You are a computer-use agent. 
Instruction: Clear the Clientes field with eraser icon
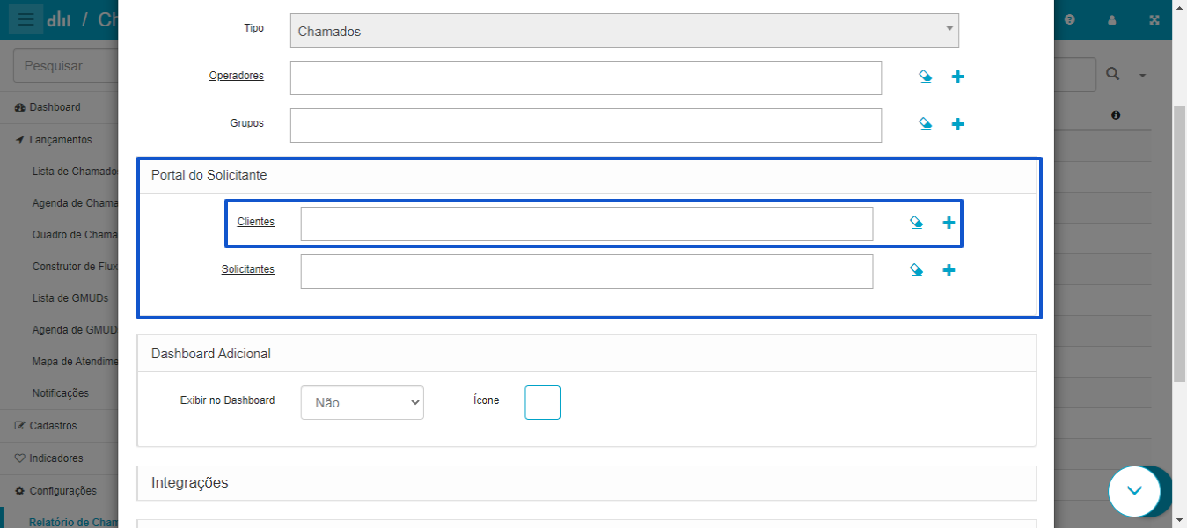tap(916, 223)
